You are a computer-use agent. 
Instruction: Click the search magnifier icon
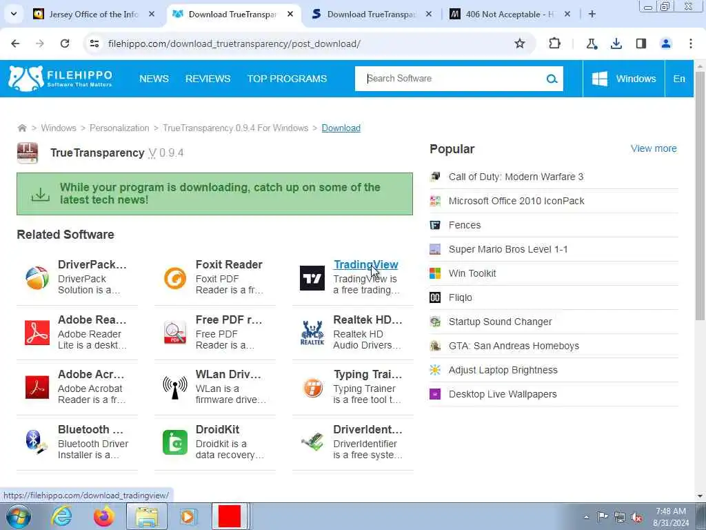(x=552, y=79)
